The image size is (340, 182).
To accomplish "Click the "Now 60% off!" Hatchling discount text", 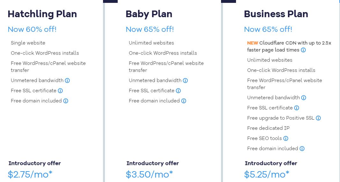I will (32, 29).
